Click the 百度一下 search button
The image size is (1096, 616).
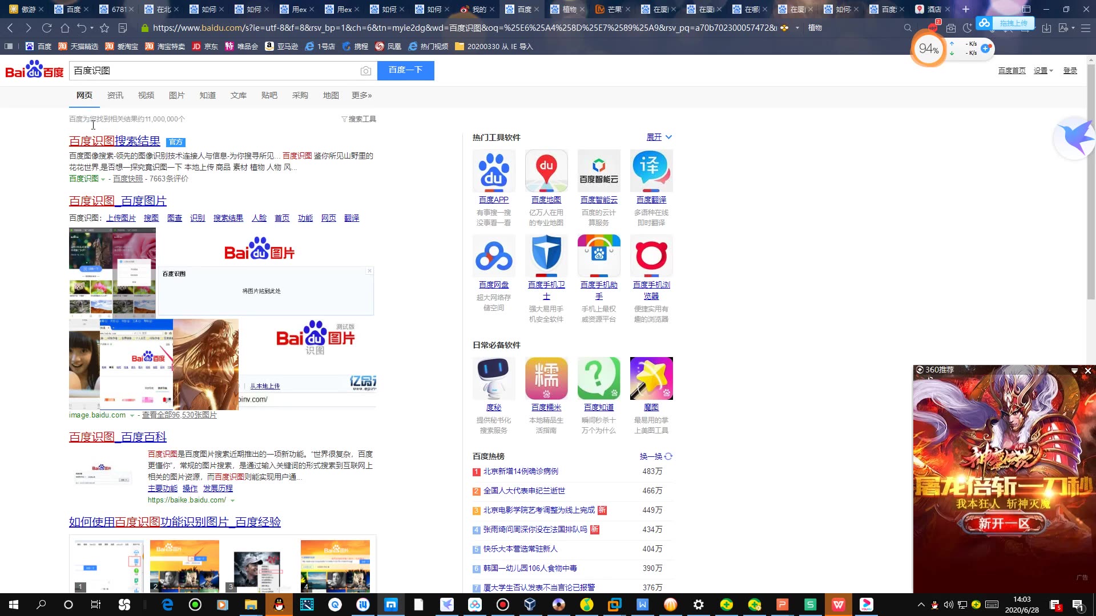click(x=405, y=70)
